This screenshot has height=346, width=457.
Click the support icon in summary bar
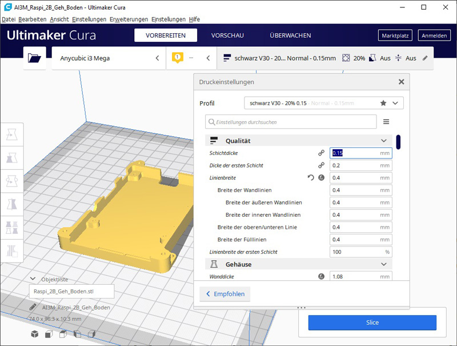tap(372, 58)
